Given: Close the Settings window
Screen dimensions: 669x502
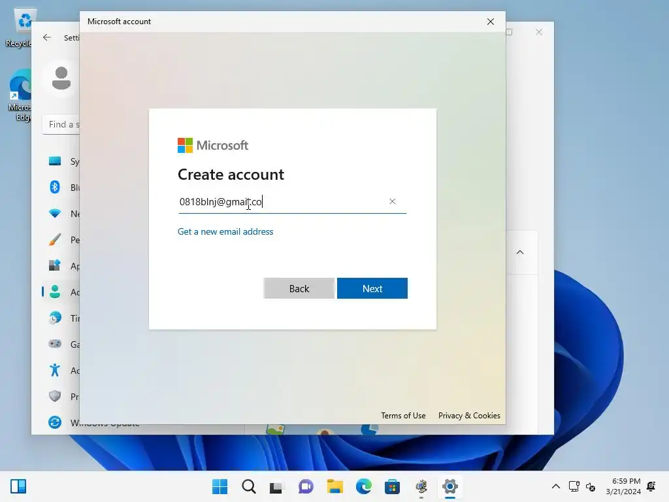Looking at the screenshot, I should point(539,32).
